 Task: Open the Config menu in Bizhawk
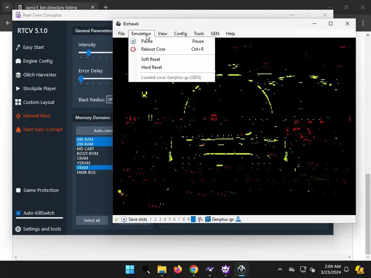pyautogui.click(x=180, y=34)
